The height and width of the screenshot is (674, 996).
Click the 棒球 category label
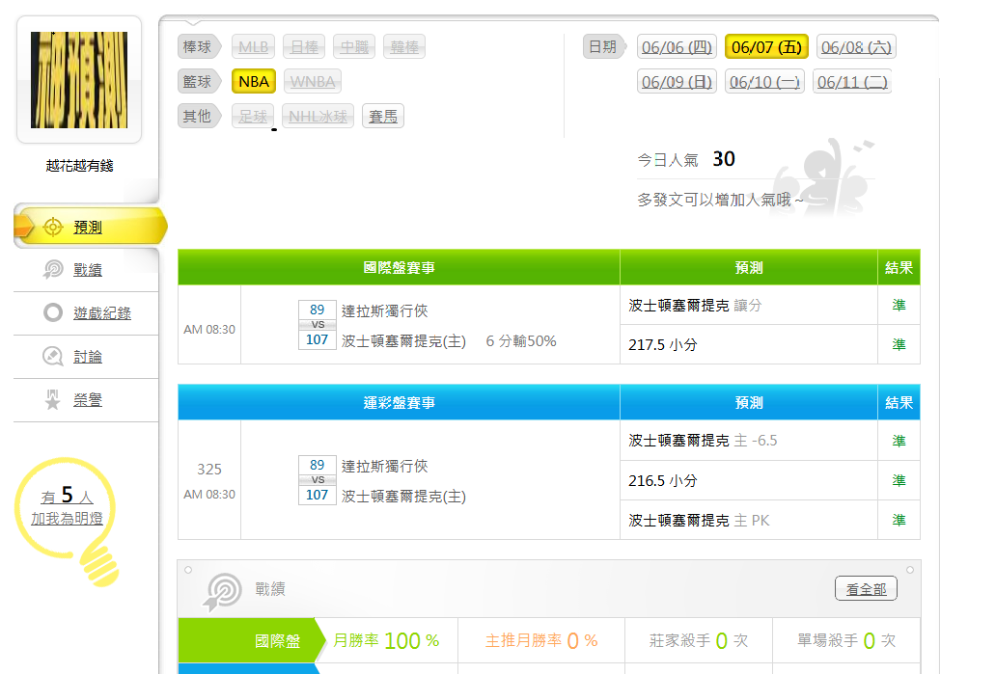coord(198,47)
